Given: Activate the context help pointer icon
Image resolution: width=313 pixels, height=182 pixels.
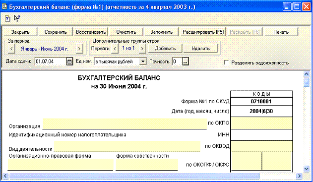Looking at the screenshot, I should (x=17, y=18).
